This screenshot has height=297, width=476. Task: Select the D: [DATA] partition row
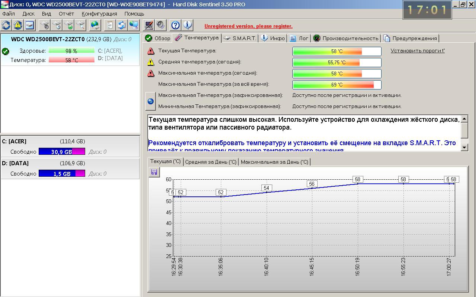[x=70, y=168]
